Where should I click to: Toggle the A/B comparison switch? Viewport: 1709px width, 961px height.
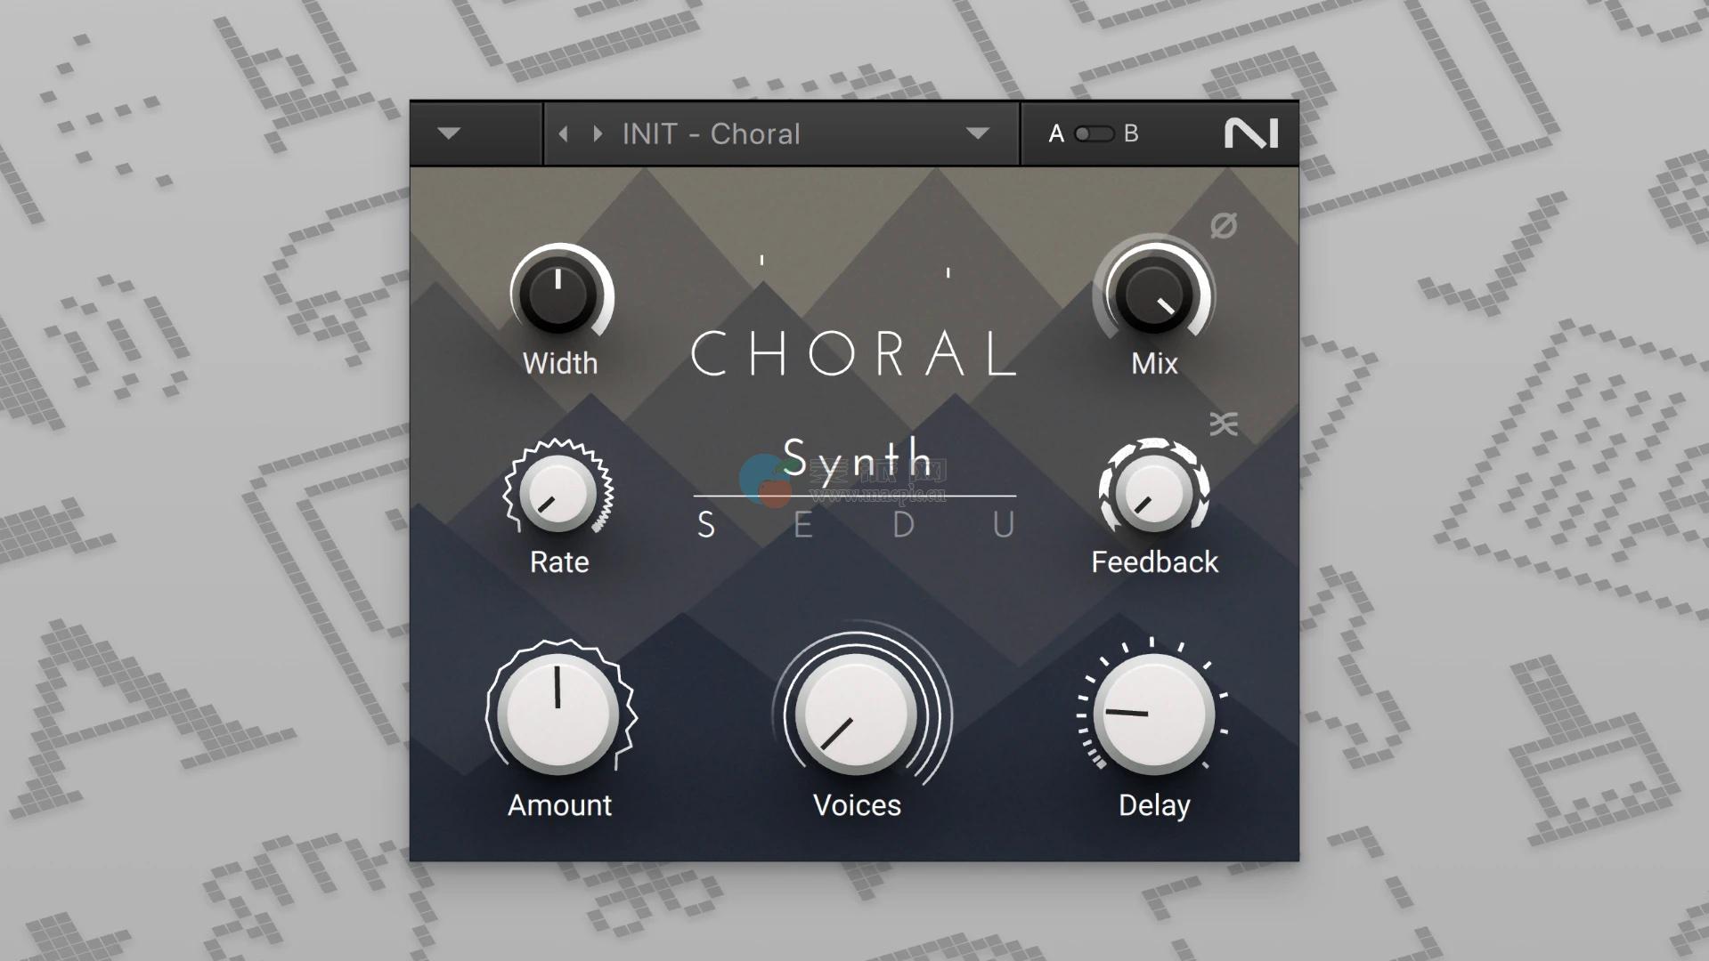tap(1094, 134)
